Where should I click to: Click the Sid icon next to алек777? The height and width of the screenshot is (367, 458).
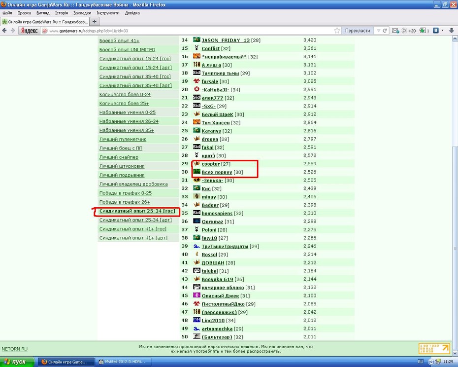tap(196, 98)
